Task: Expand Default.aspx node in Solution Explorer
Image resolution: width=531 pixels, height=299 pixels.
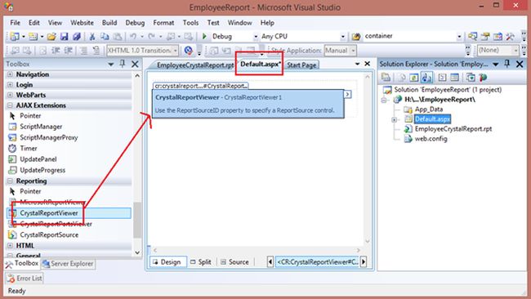Action: pyautogui.click(x=394, y=119)
